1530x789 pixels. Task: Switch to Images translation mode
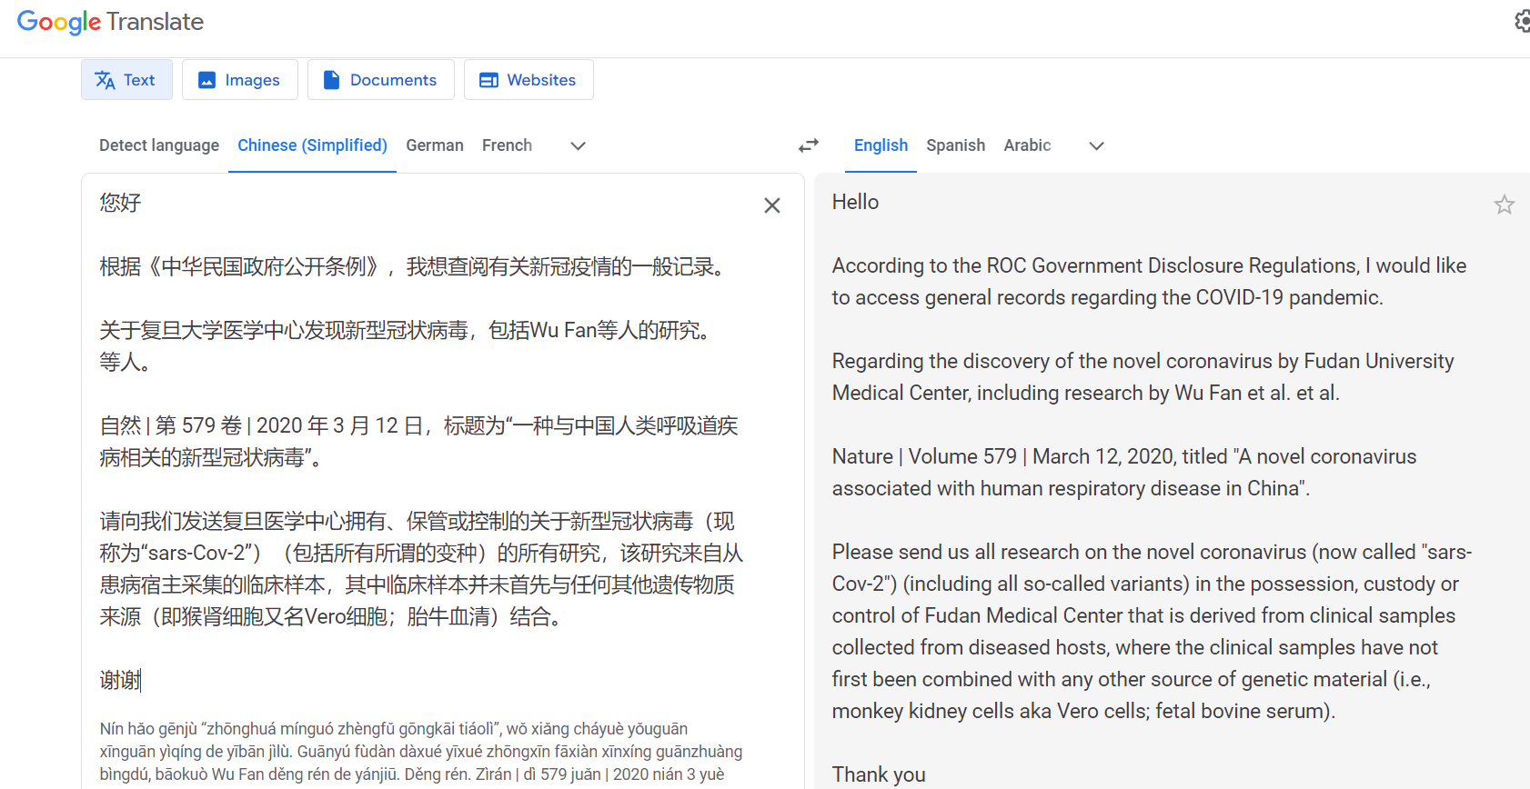(240, 80)
